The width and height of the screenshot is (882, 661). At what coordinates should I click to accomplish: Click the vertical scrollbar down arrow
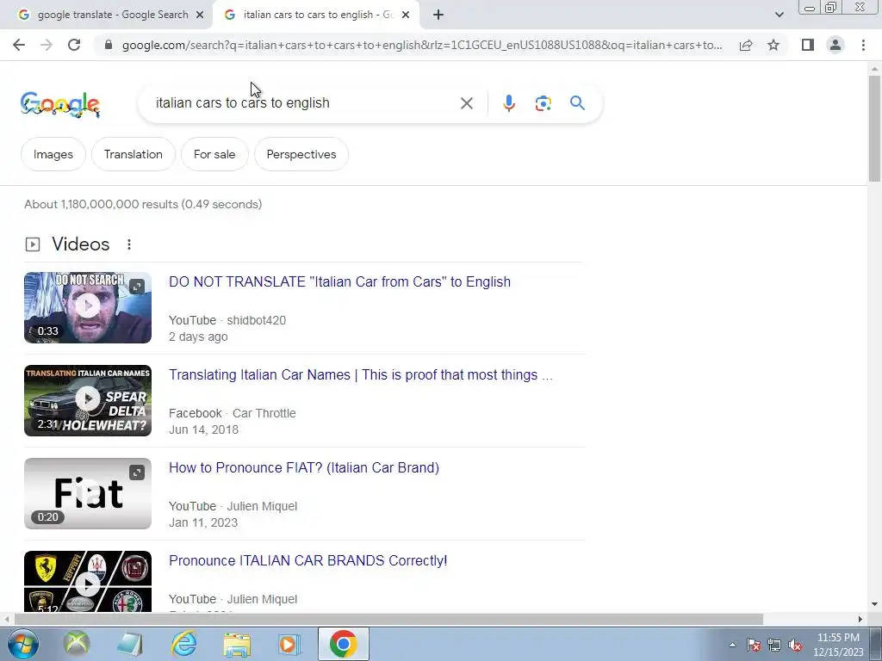pyautogui.click(x=874, y=605)
